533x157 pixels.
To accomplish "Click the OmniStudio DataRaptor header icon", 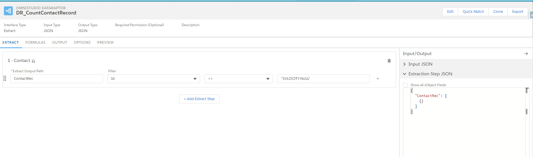I will tap(8, 11).
